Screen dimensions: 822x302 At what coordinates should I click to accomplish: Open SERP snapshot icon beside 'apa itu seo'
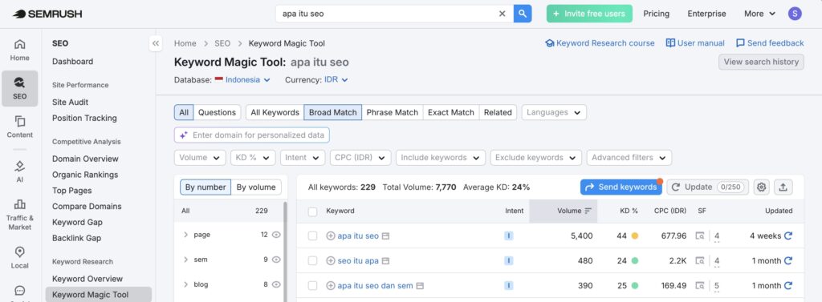coord(386,236)
